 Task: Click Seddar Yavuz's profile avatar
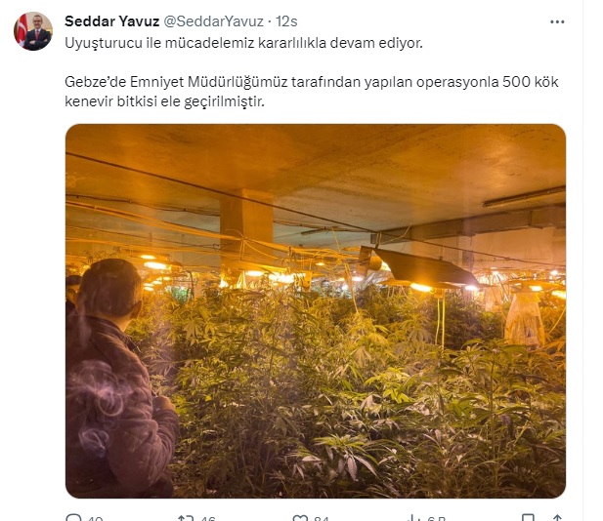click(33, 31)
